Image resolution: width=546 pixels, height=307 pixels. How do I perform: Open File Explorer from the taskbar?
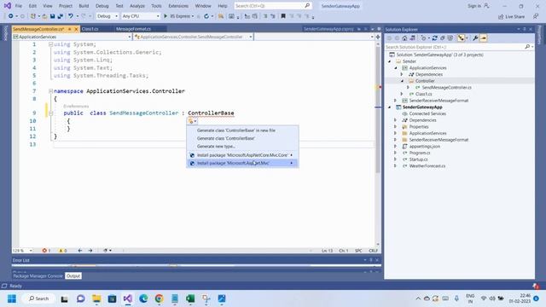tap(96, 298)
